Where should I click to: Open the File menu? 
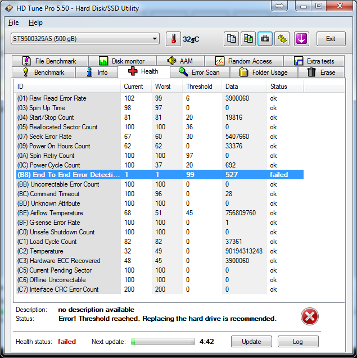click(13, 22)
